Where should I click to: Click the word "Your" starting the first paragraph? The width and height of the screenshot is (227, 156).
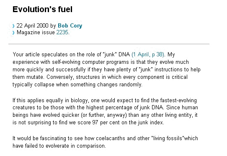click(x=18, y=55)
